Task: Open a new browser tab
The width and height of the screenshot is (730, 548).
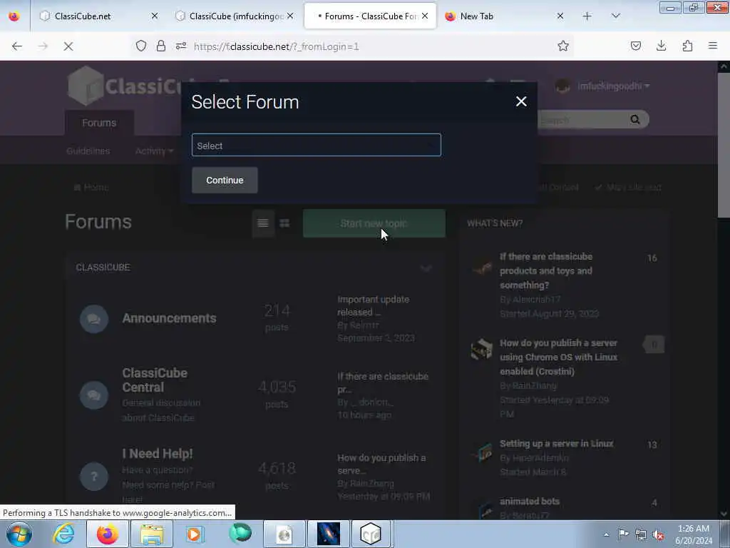Action: [587, 16]
